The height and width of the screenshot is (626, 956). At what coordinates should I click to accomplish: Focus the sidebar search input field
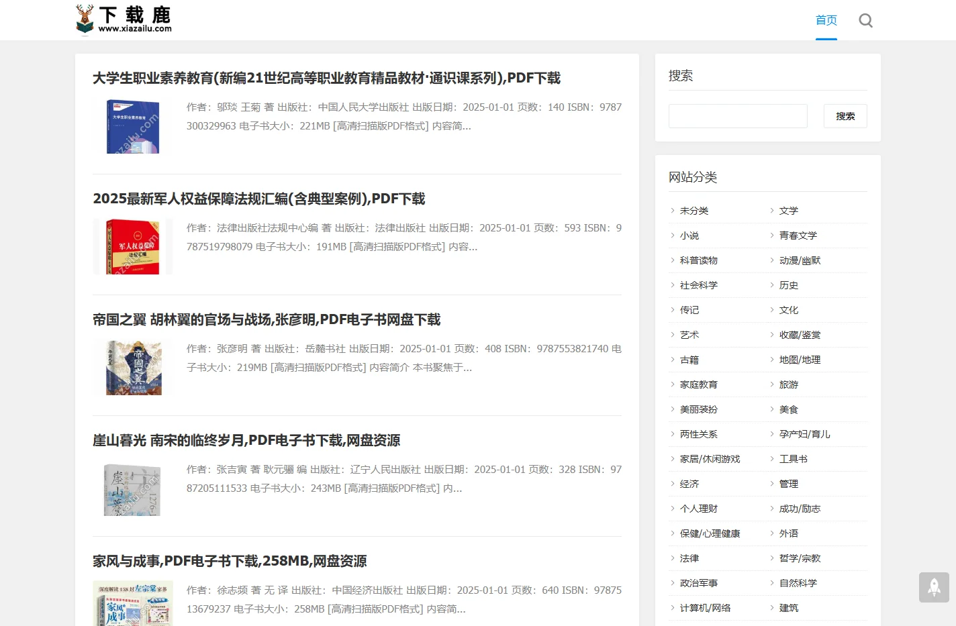coord(738,116)
